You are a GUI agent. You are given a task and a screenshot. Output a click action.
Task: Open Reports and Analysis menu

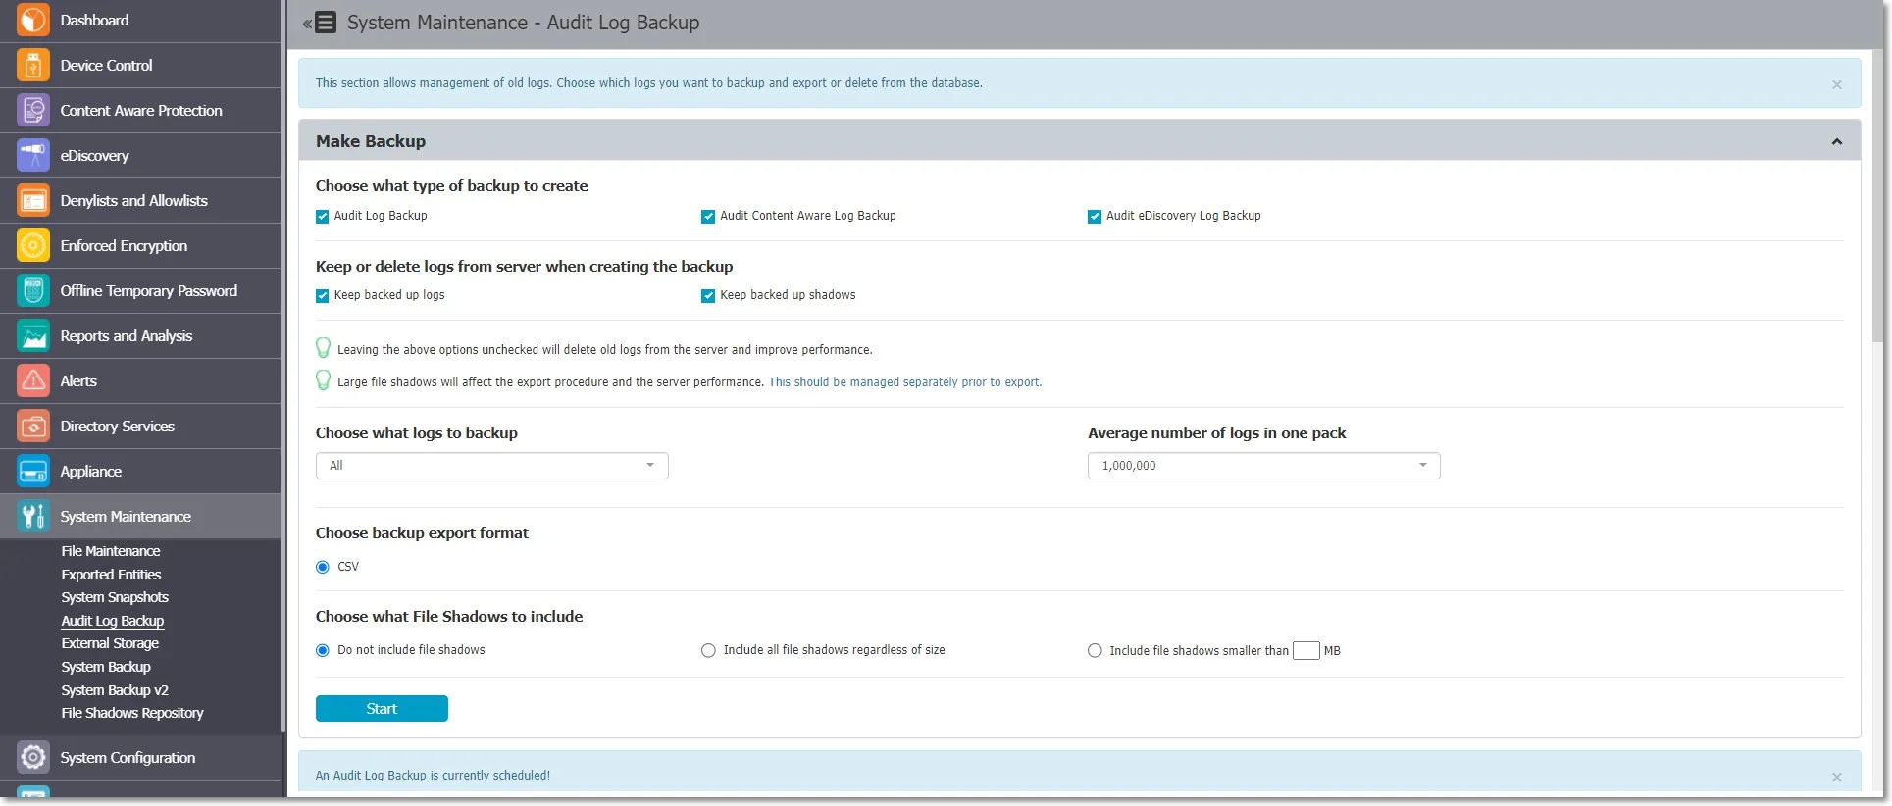pyautogui.click(x=127, y=335)
